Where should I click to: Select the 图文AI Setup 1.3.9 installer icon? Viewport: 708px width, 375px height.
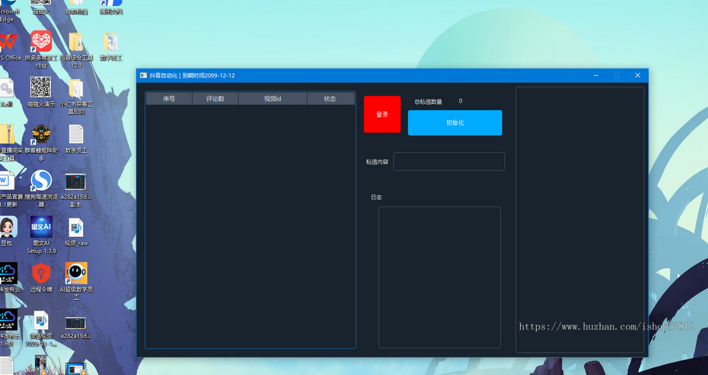click(41, 227)
